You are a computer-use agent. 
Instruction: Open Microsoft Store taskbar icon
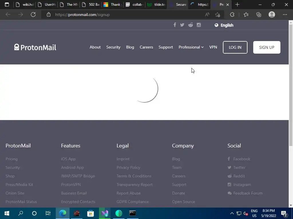point(90,213)
